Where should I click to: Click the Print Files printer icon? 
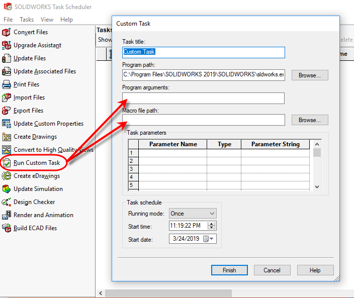pos(7,84)
